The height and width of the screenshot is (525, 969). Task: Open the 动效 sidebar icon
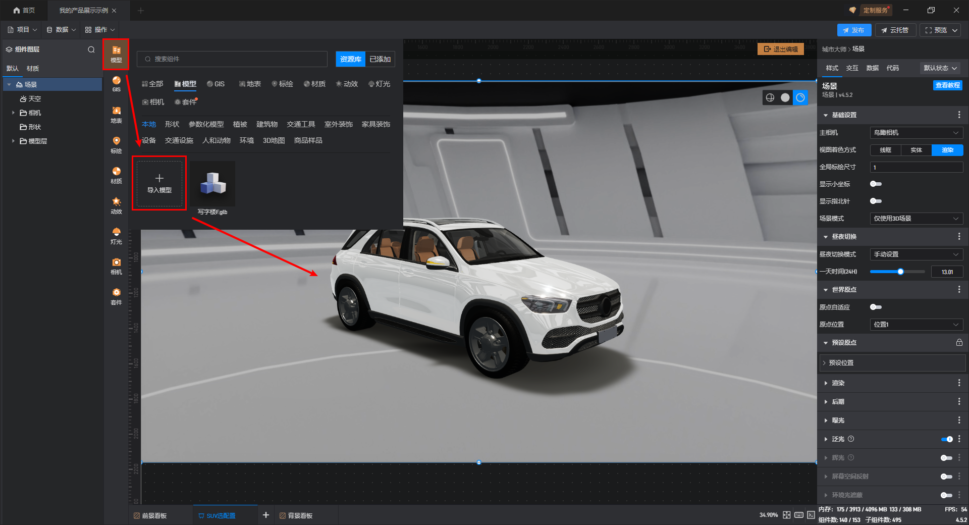pyautogui.click(x=116, y=205)
